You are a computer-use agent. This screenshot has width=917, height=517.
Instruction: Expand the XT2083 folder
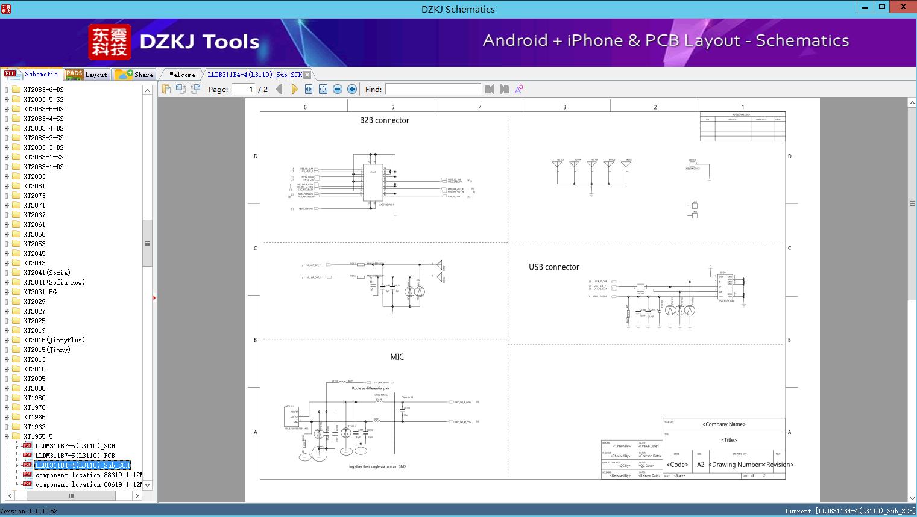click(x=7, y=176)
